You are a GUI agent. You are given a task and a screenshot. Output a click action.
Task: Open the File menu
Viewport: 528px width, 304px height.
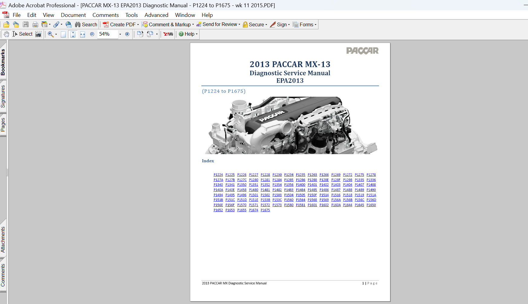click(17, 15)
